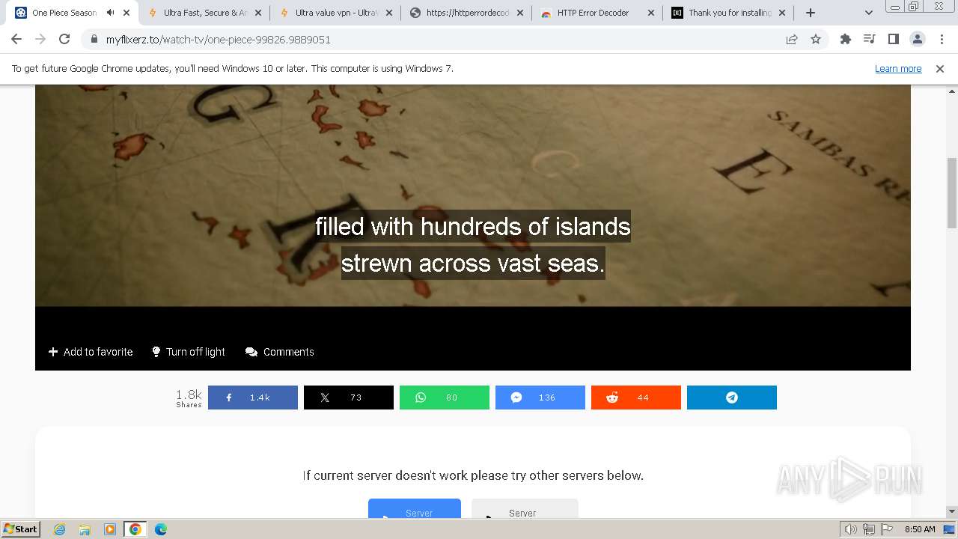The image size is (958, 539).
Task: Click the 8:50 AM taskbar clock
Action: tap(920, 529)
